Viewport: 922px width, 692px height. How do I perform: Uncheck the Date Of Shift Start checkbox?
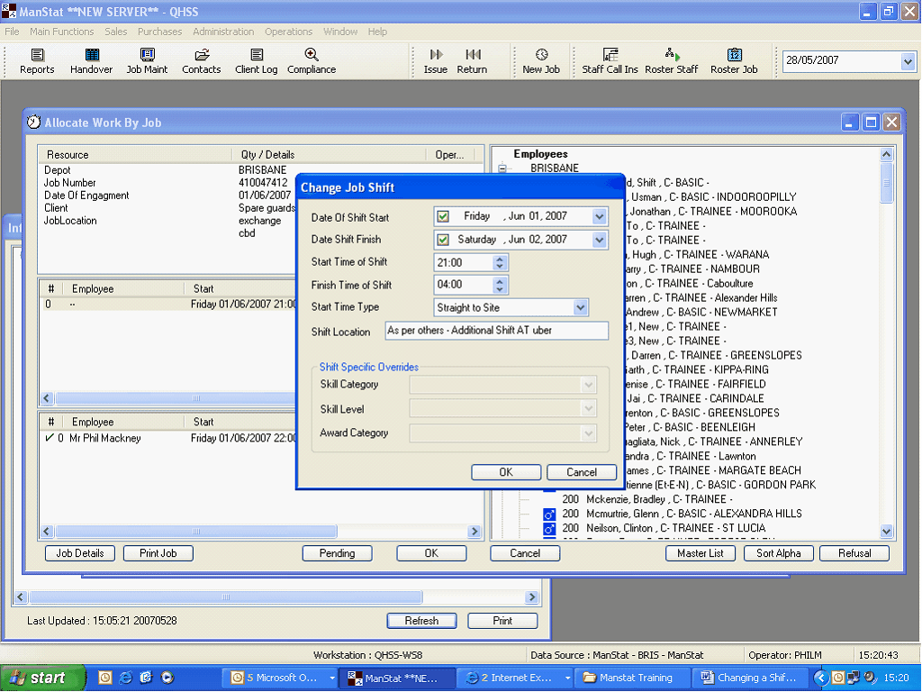(x=442, y=216)
